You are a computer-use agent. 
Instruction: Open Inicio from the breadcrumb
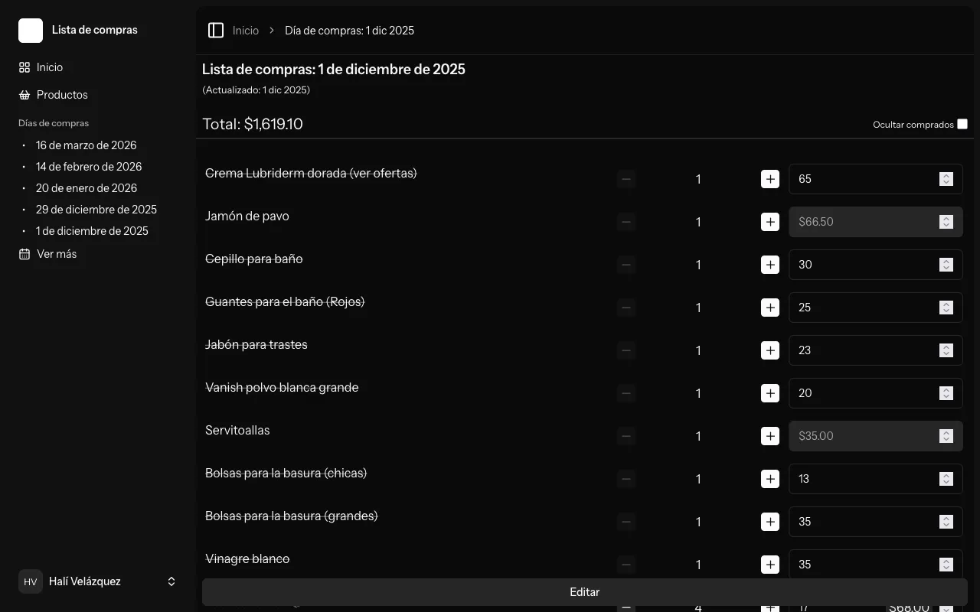point(245,30)
